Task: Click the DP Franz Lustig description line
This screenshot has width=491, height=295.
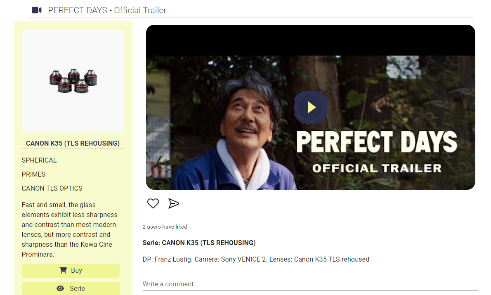Action: [x=256, y=259]
